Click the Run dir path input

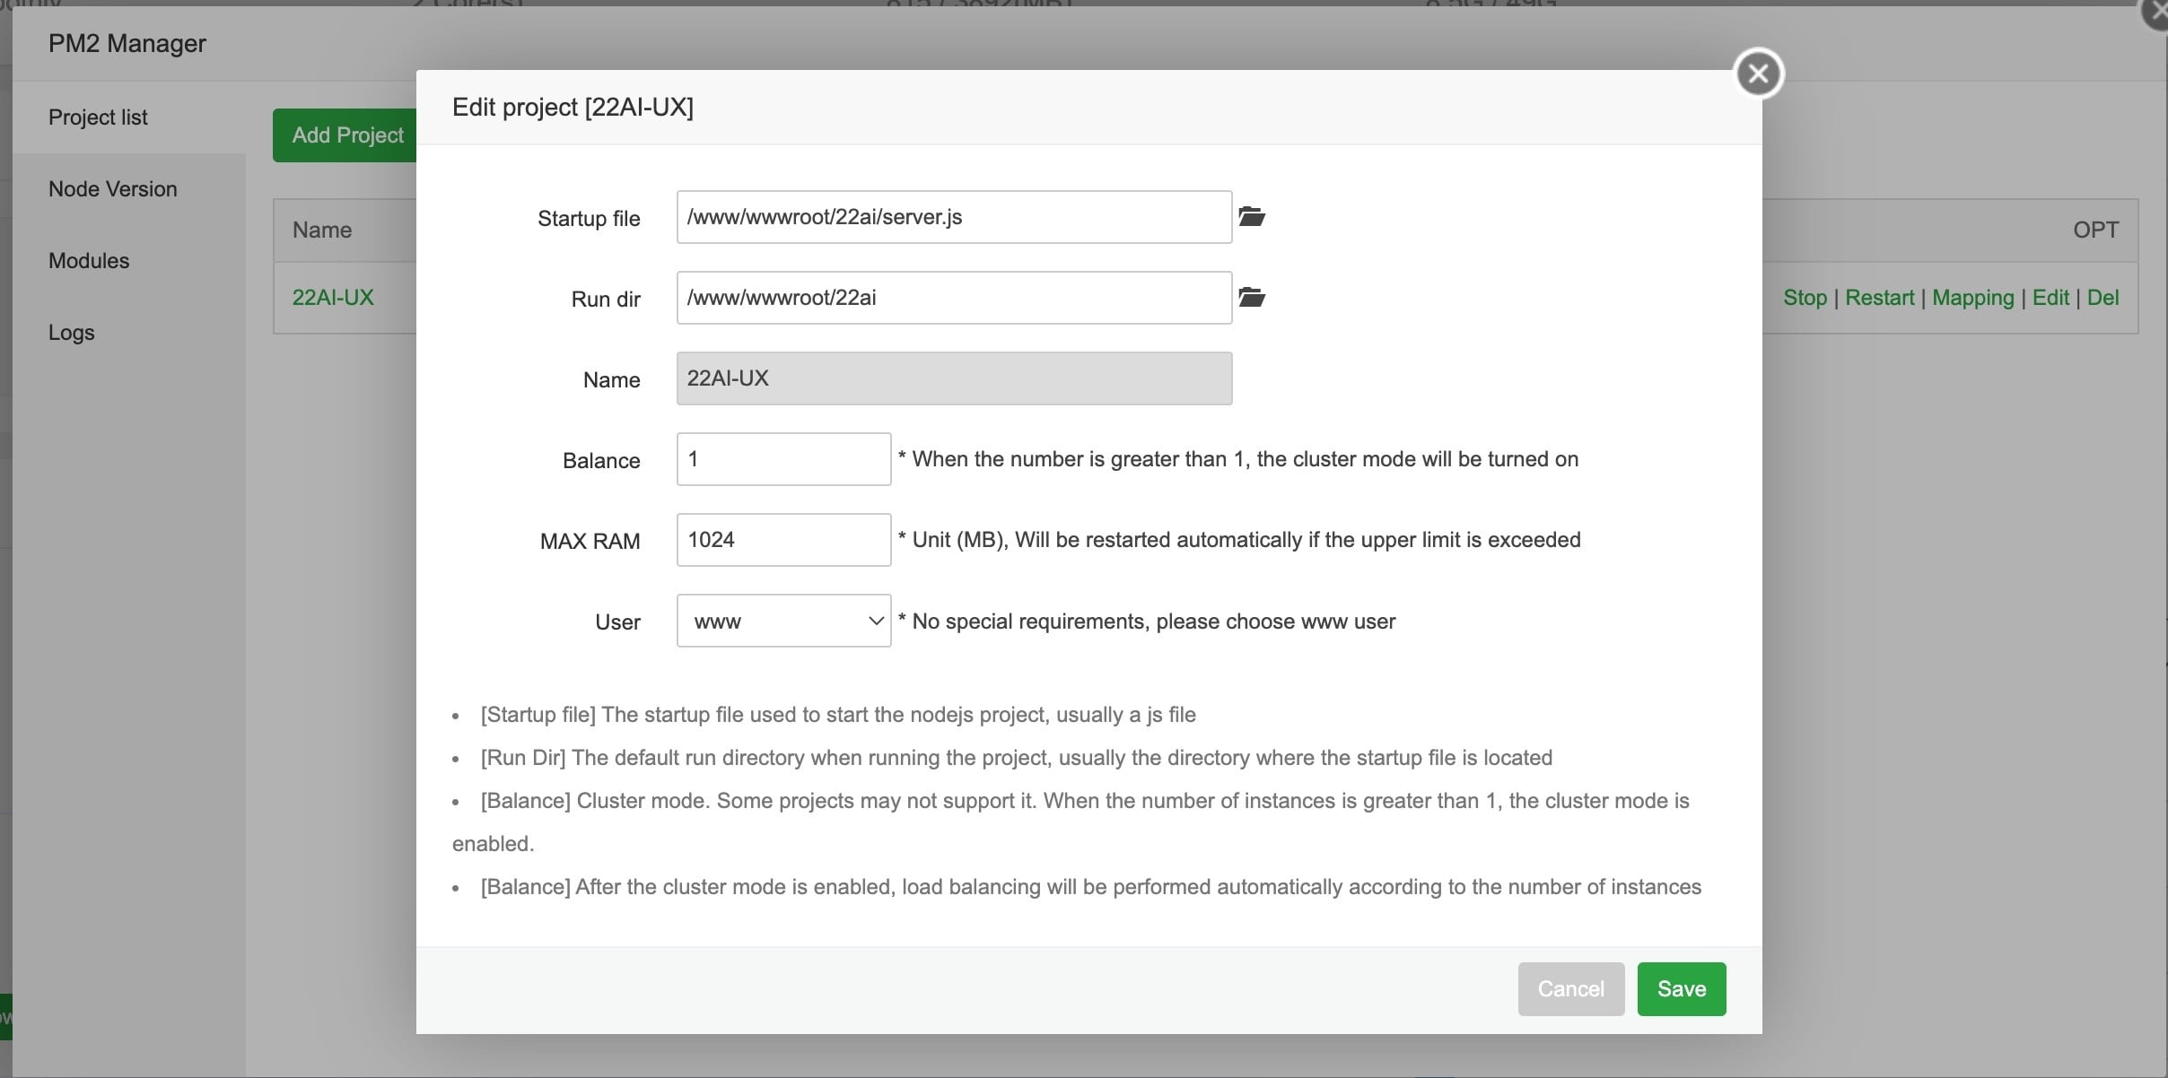953,298
